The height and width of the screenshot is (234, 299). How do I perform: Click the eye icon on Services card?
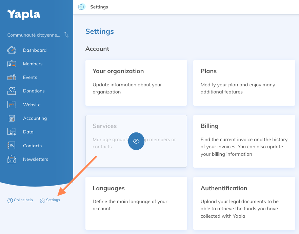[136, 142]
